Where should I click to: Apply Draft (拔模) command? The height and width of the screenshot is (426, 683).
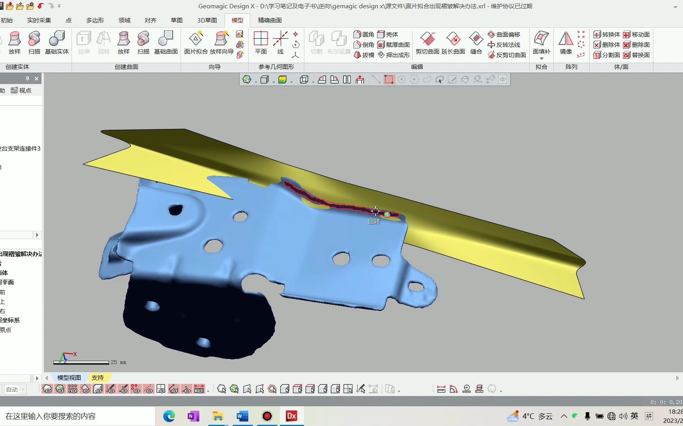tap(364, 55)
